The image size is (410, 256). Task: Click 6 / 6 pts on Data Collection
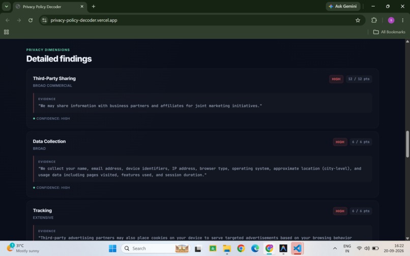[x=361, y=142]
